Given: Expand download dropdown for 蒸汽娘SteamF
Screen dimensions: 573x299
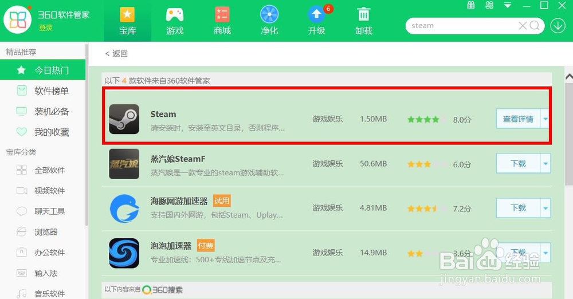Looking at the screenshot, I should pos(545,163).
